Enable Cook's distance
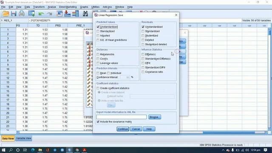Image resolution: width=272 pixels, height=153 pixels. click(98, 59)
